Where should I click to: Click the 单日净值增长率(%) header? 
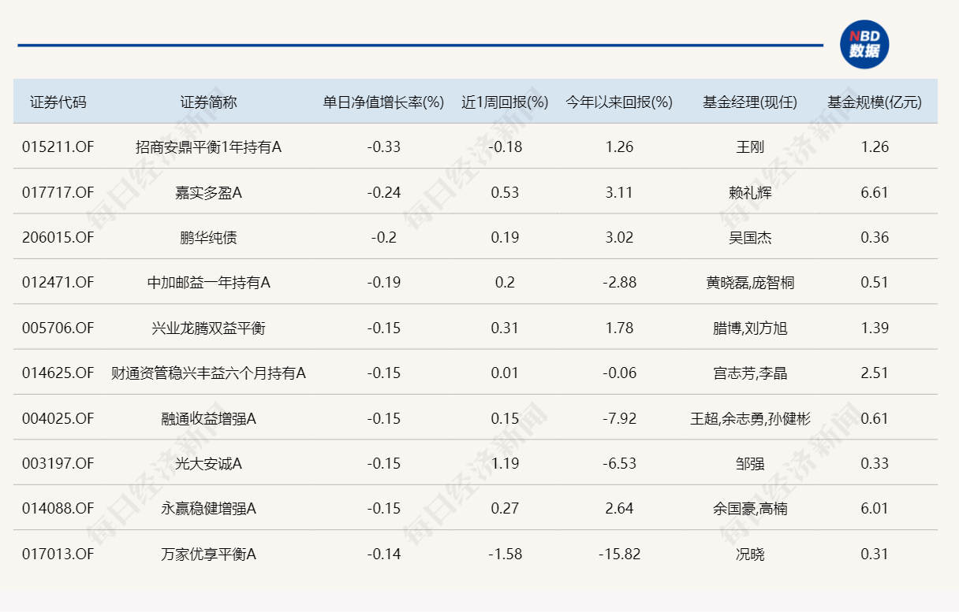coord(383,102)
